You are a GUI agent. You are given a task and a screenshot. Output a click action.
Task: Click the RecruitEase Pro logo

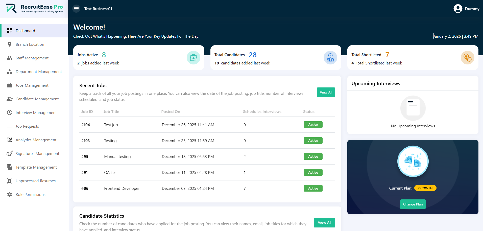coord(34,8)
